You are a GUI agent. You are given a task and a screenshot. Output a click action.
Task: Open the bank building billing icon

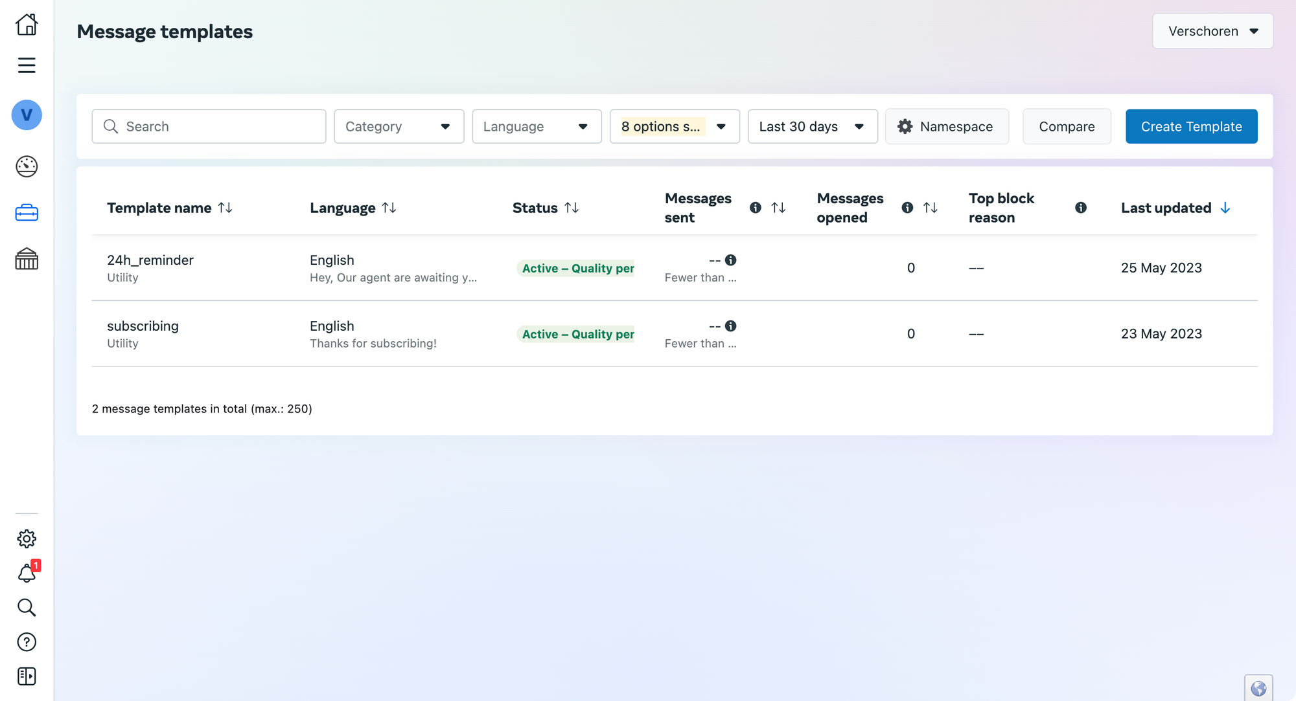click(27, 259)
